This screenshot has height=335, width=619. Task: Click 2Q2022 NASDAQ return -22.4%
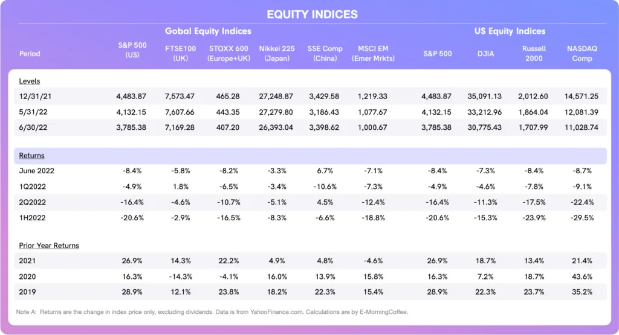click(582, 202)
